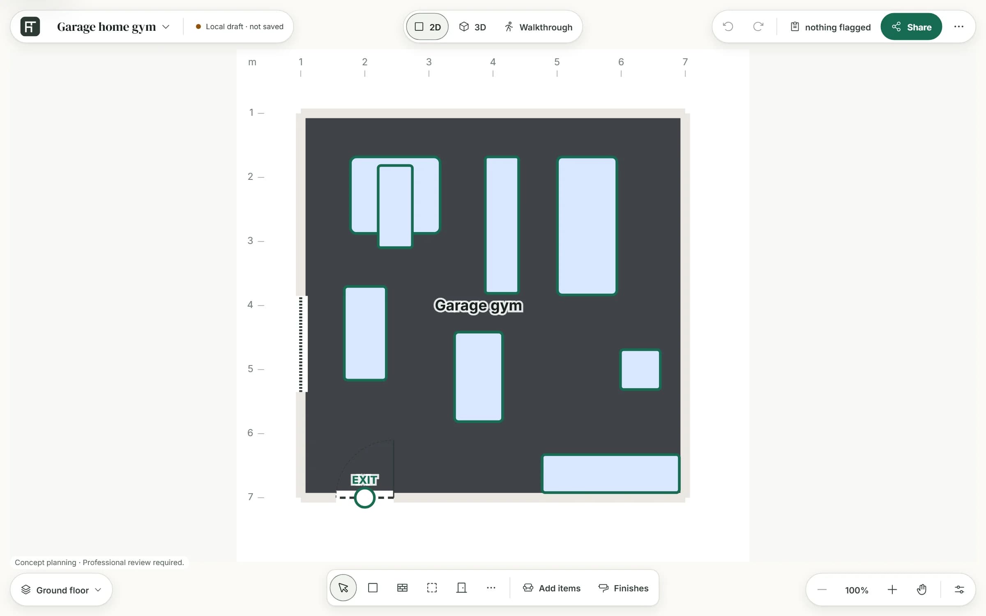Select the wall tool in bottom toolbar
The image size is (986, 616).
click(402, 588)
